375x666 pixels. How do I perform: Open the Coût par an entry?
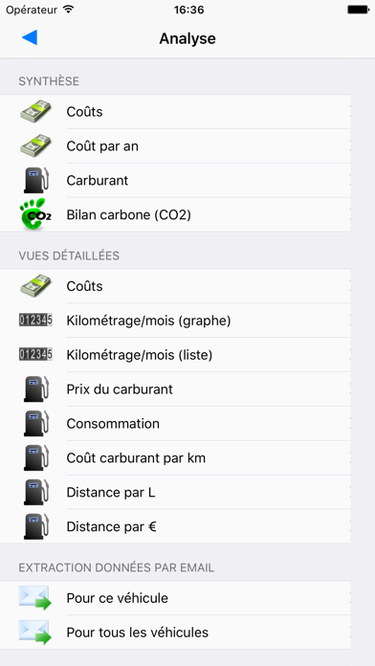tap(175, 146)
